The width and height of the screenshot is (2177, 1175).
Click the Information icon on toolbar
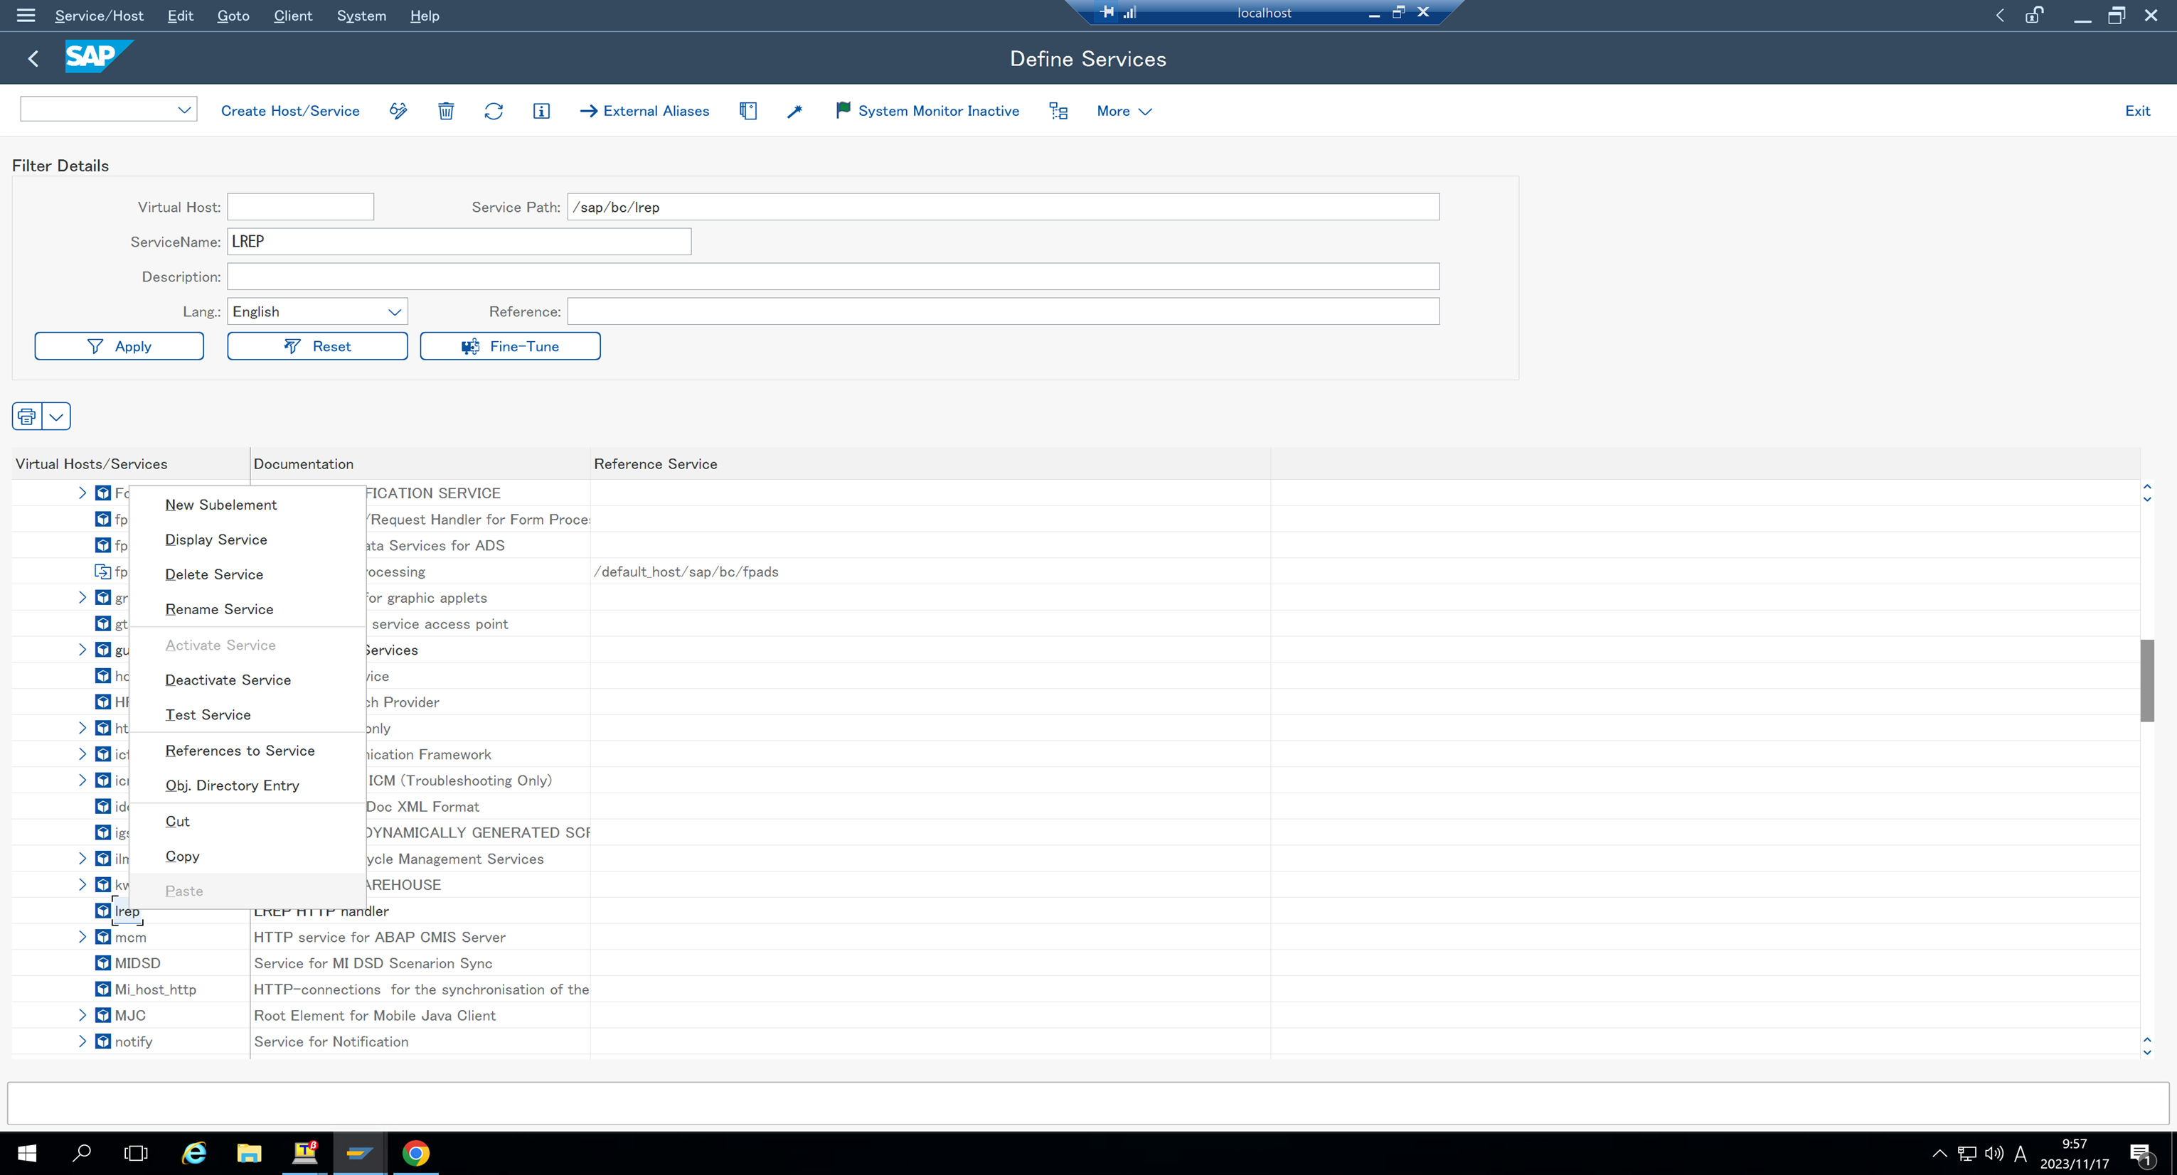541,111
